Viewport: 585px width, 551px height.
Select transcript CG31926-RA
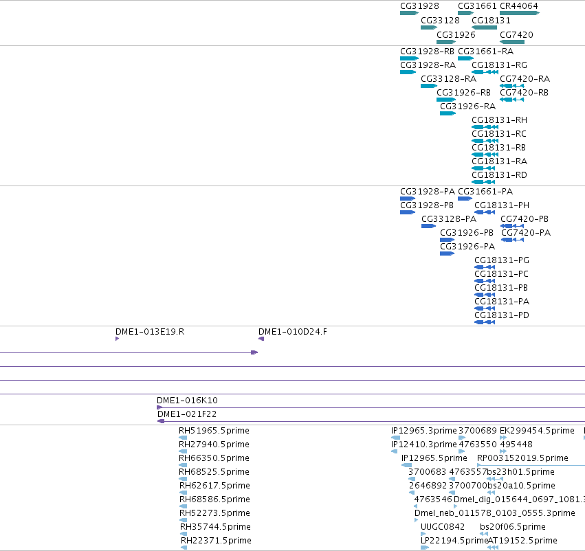(x=467, y=106)
